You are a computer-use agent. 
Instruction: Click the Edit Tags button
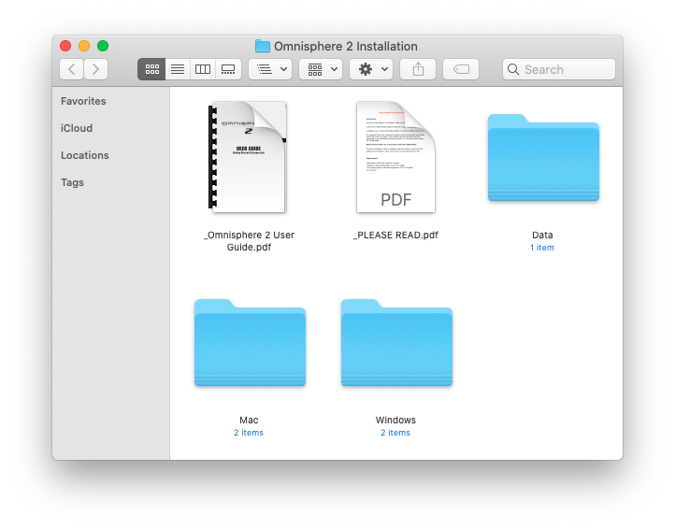[461, 69]
